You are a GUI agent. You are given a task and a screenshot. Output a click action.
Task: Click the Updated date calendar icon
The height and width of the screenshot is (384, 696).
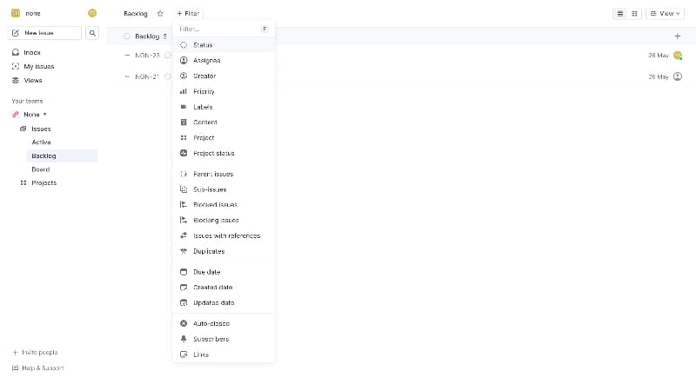184,303
